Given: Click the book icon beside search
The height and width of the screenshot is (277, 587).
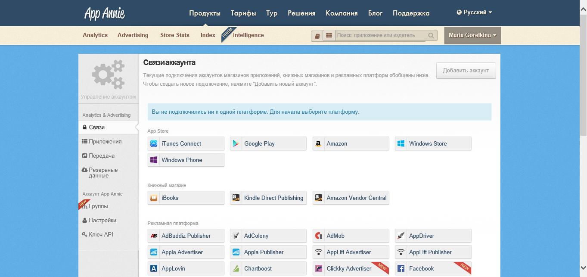Looking at the screenshot, I should coord(317,36).
